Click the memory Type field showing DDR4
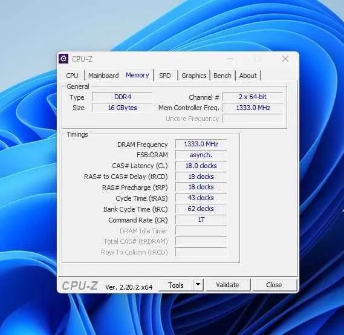Viewport: 344px width, 335px height. (122, 97)
